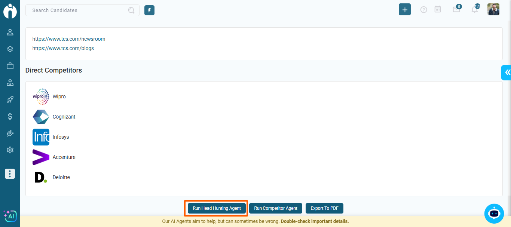Click the Export To PDF button
This screenshot has width=511, height=227.
324,208
